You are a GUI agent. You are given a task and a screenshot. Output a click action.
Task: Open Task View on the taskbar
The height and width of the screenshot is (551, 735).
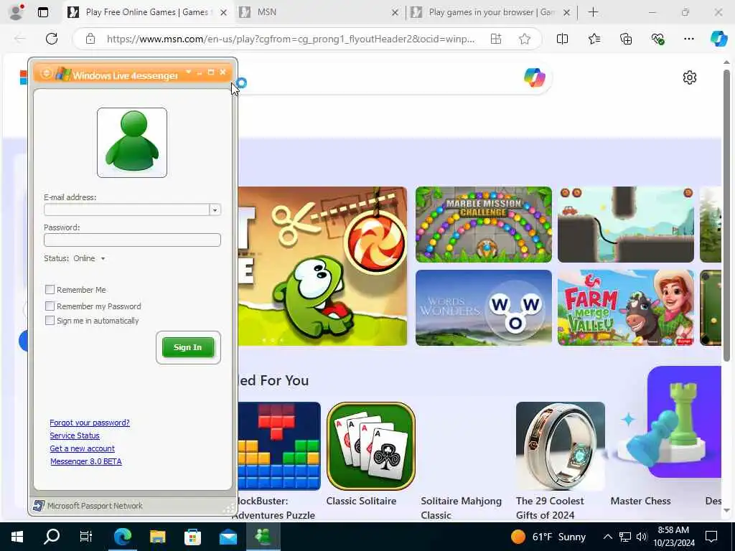(86, 537)
